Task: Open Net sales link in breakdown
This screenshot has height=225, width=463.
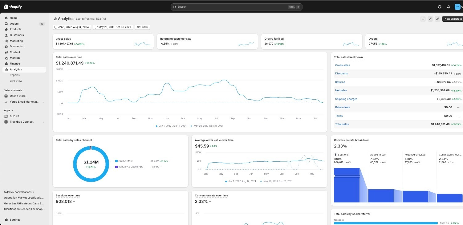Action: coord(341,90)
